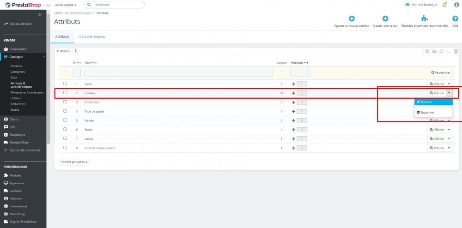Tick the checkbox for the Couleur row
Screen dimensions: 462x228
click(65, 93)
